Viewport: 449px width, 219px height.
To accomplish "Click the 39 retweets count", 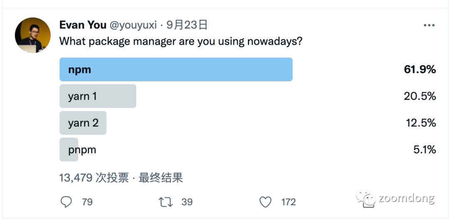I will pyautogui.click(x=187, y=202).
